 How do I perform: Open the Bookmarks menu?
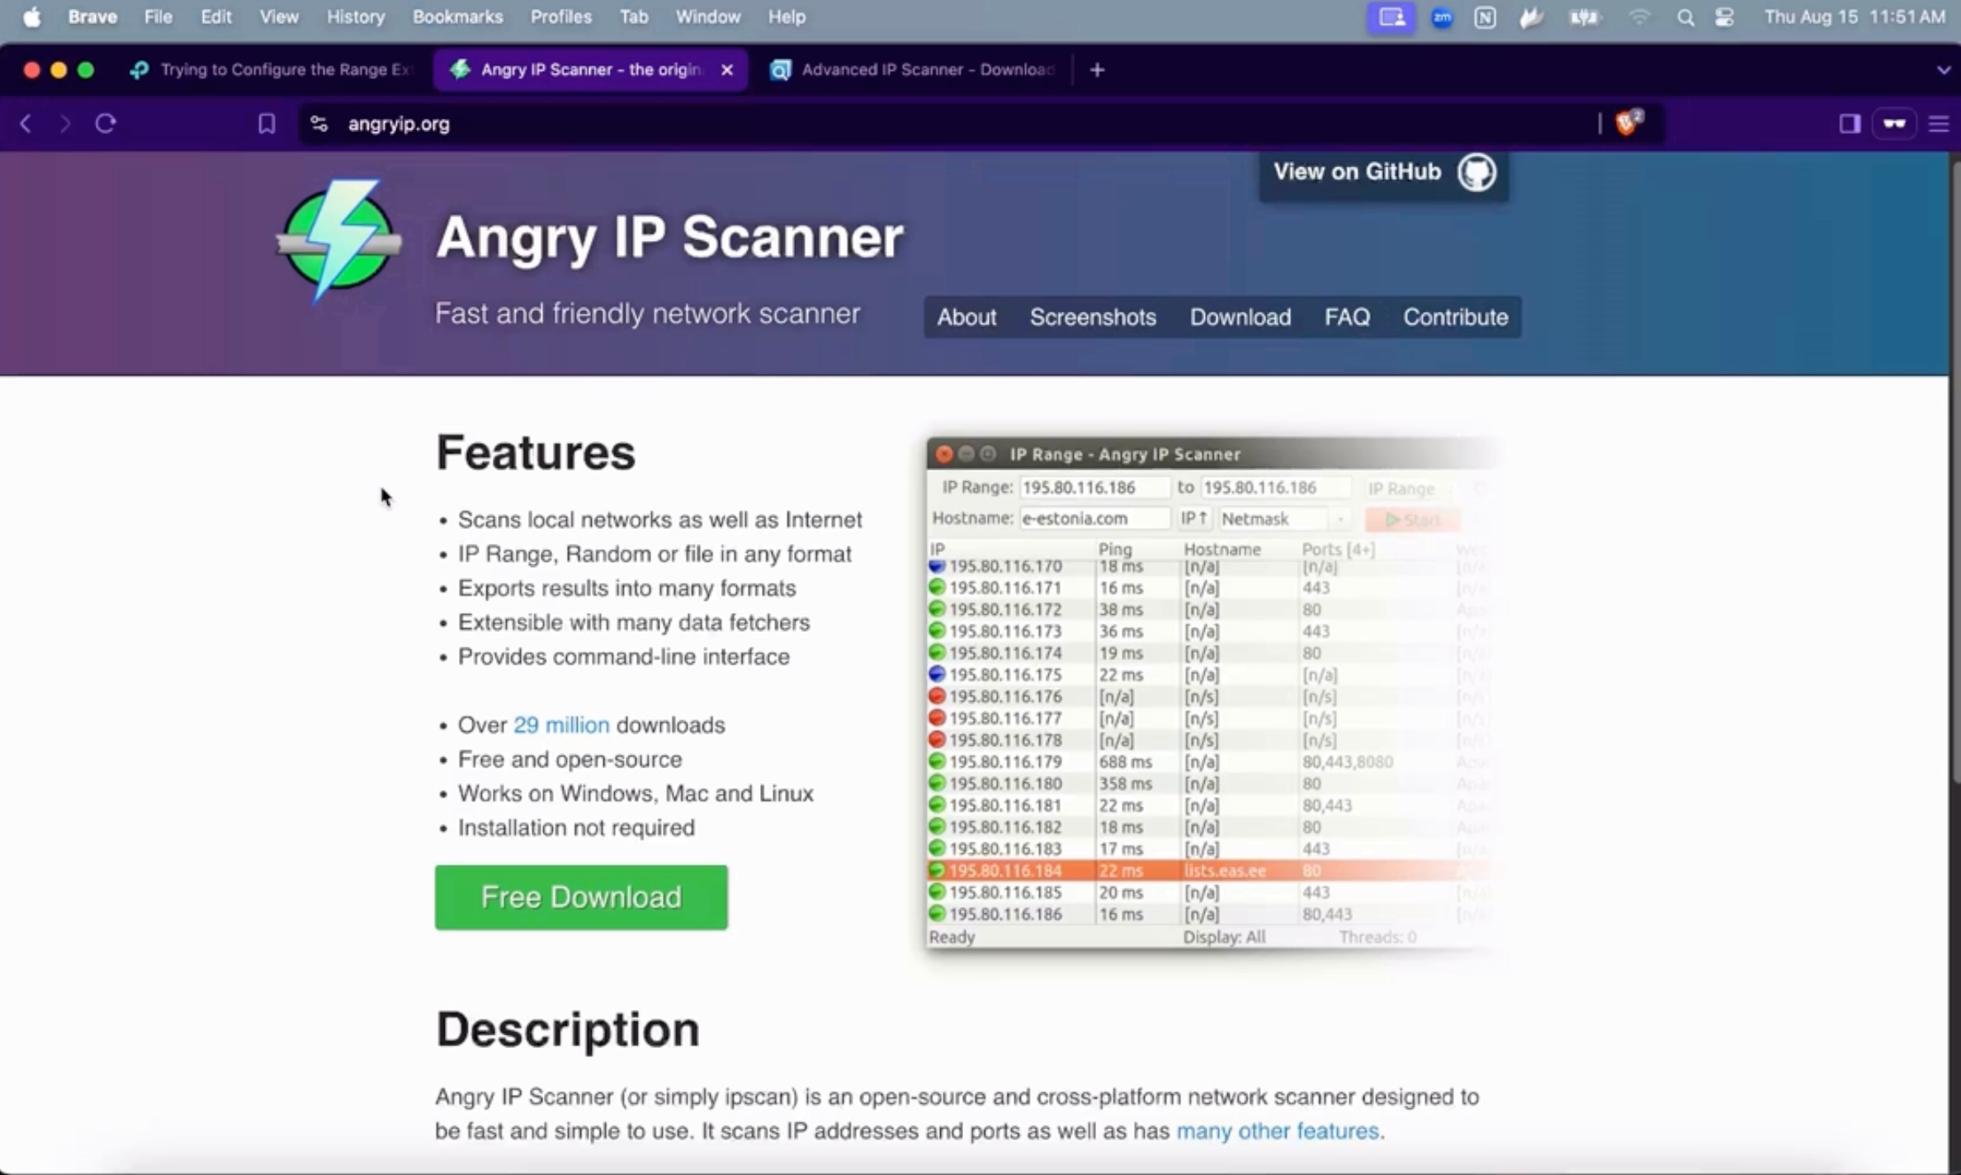point(457,17)
